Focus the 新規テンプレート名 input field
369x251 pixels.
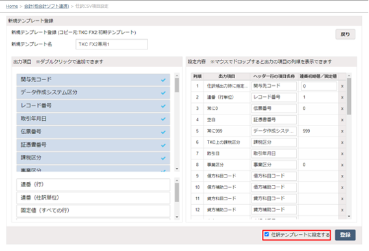(x=112, y=44)
